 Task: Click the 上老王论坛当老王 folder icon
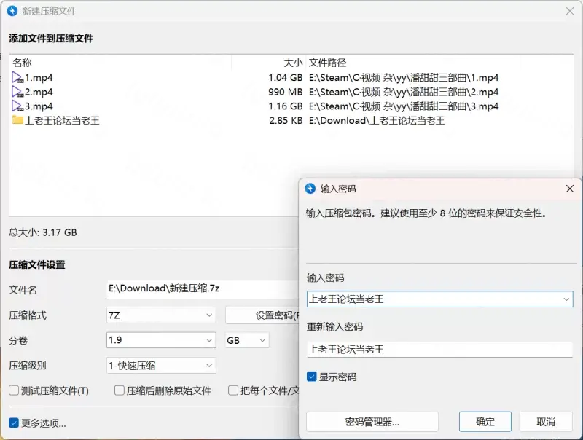click(17, 120)
